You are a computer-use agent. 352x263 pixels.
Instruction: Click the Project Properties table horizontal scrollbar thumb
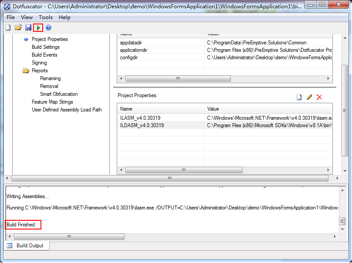[184, 170]
